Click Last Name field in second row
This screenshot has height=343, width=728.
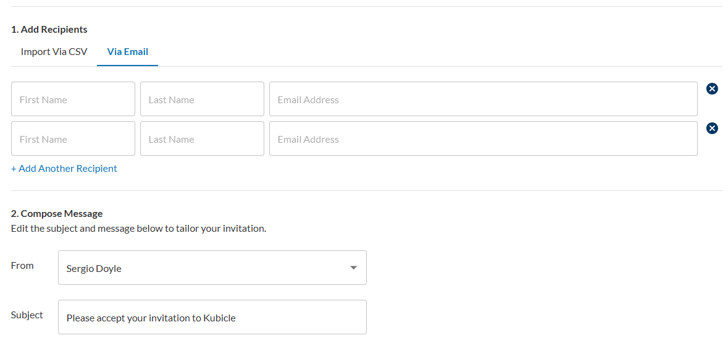pyautogui.click(x=202, y=139)
